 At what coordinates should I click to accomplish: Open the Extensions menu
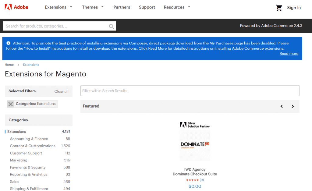pos(55,7)
